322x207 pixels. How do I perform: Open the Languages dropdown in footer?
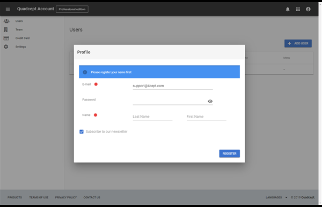276,197
